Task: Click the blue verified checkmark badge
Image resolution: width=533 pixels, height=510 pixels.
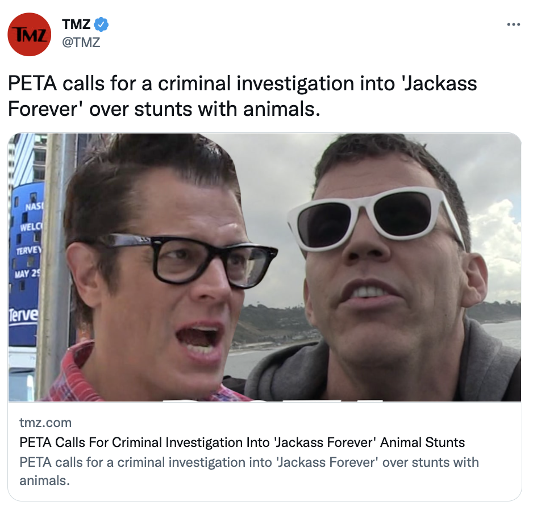Action: 101,24
